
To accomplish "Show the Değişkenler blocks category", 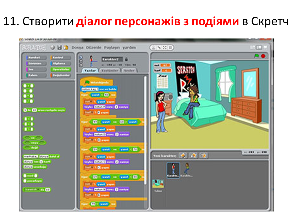I will pos(61,75).
